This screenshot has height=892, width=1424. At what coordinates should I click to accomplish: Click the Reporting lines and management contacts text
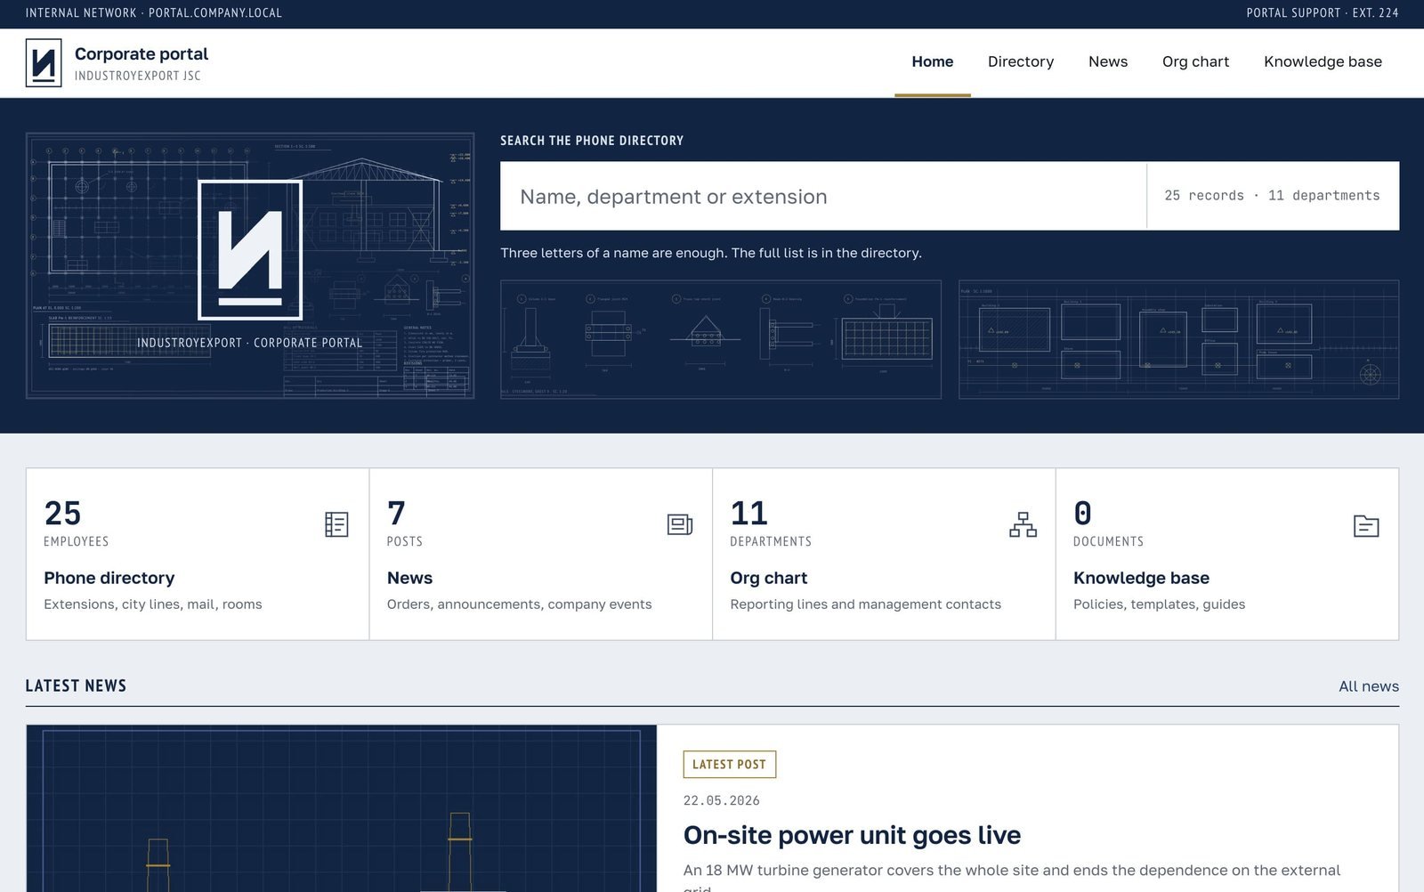[865, 604]
